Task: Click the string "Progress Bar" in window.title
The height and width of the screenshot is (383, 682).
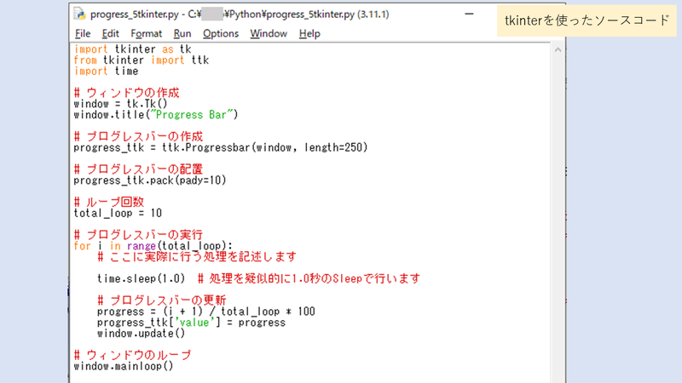Action: click(191, 115)
